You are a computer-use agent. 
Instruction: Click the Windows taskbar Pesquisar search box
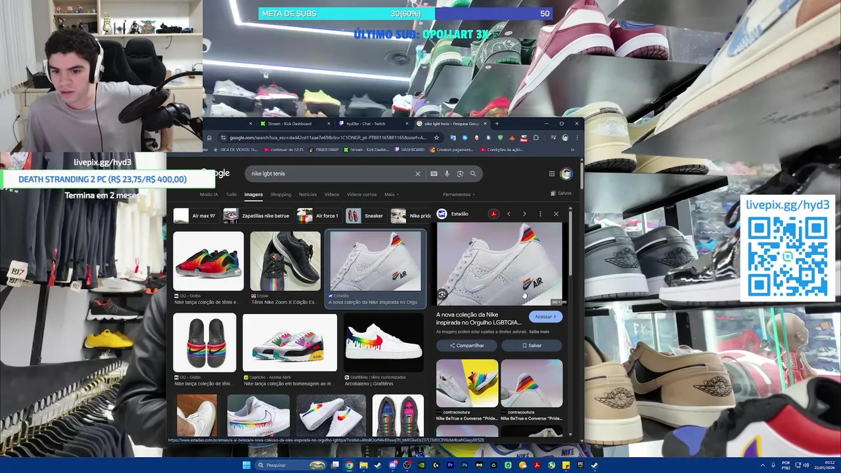click(x=289, y=465)
